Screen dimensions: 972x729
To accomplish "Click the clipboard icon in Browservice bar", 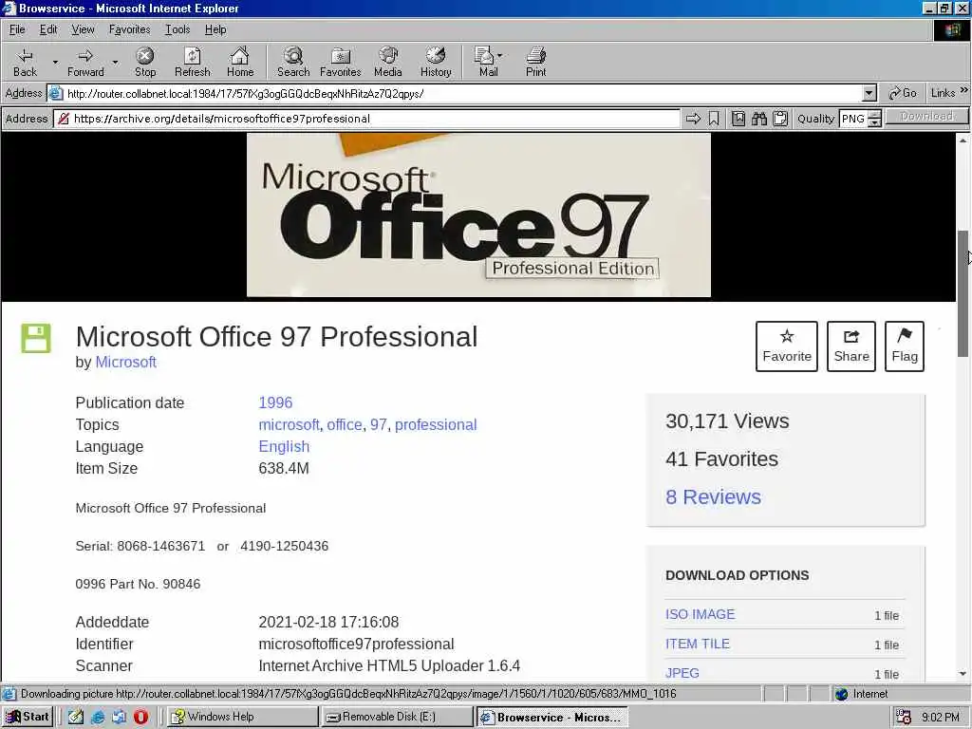I will pos(780,119).
